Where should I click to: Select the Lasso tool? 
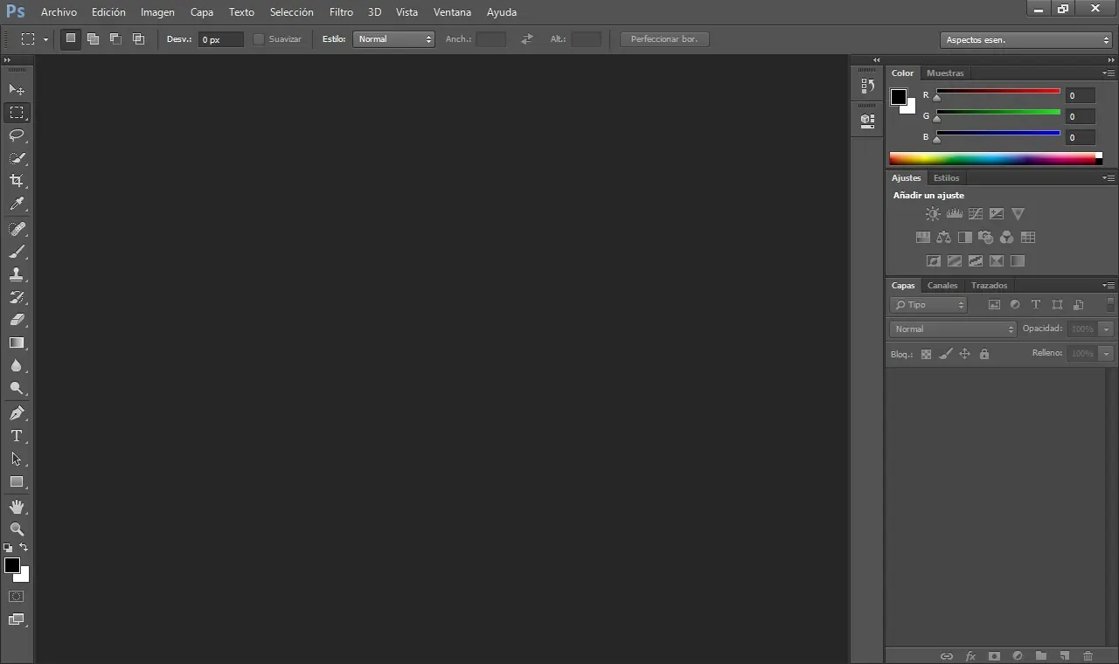[x=16, y=135]
